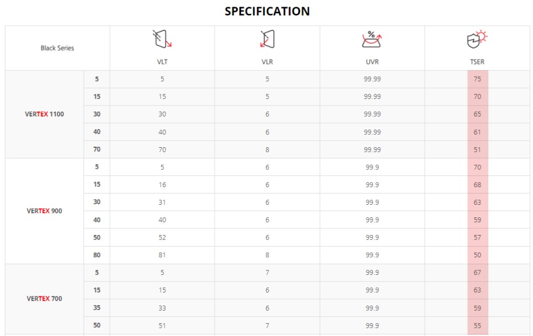This screenshot has width=533, height=336.
Task: Click the VLT column label
Action: [162, 62]
